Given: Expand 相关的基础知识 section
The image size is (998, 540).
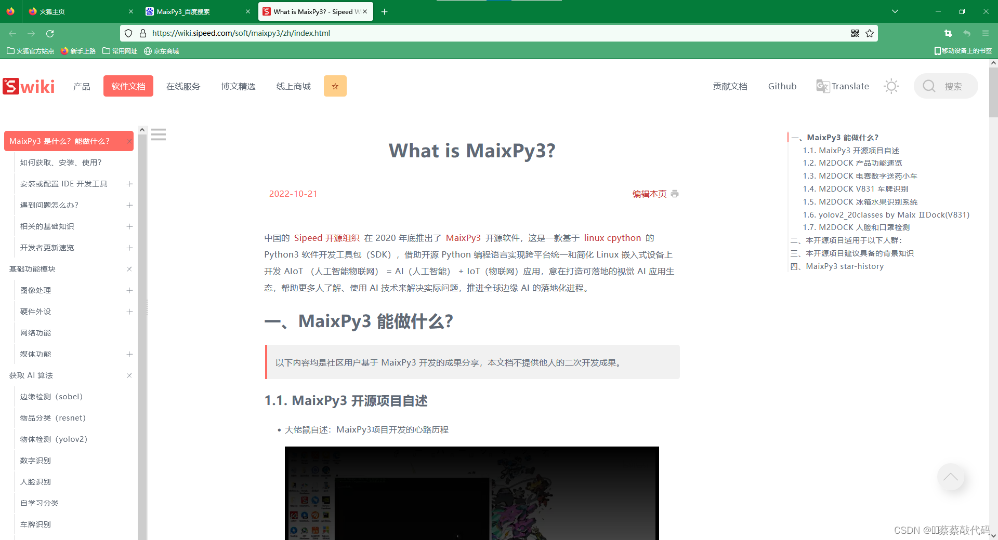Looking at the screenshot, I should click(130, 226).
